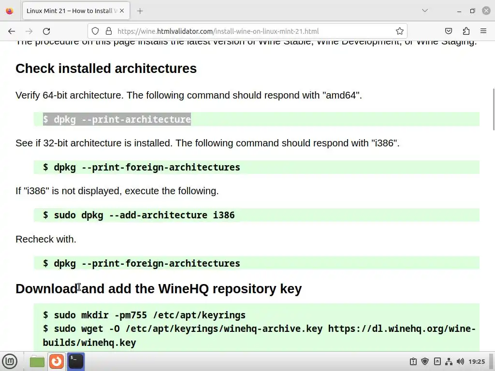View site security padlock info
495x371 pixels.
pyautogui.click(x=108, y=31)
